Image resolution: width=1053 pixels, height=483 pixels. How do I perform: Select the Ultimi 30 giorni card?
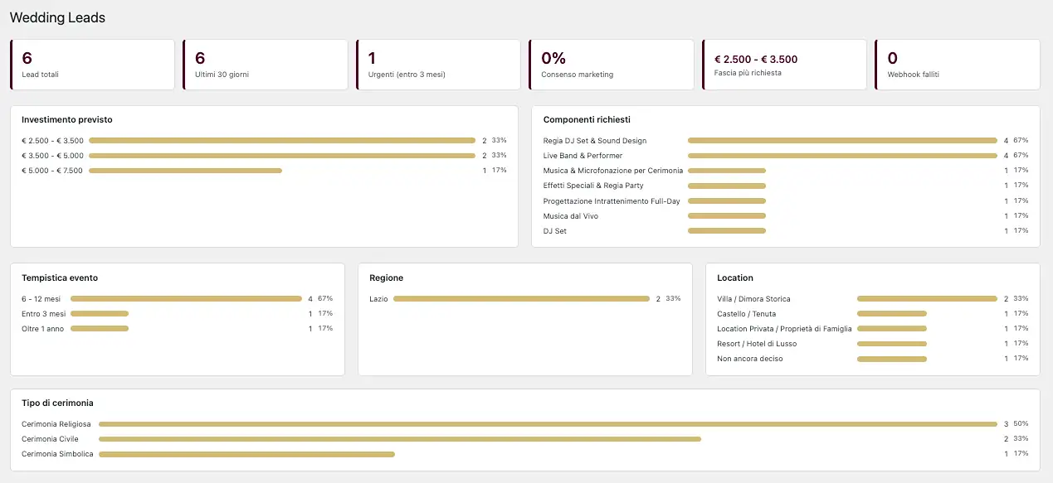[266, 65]
